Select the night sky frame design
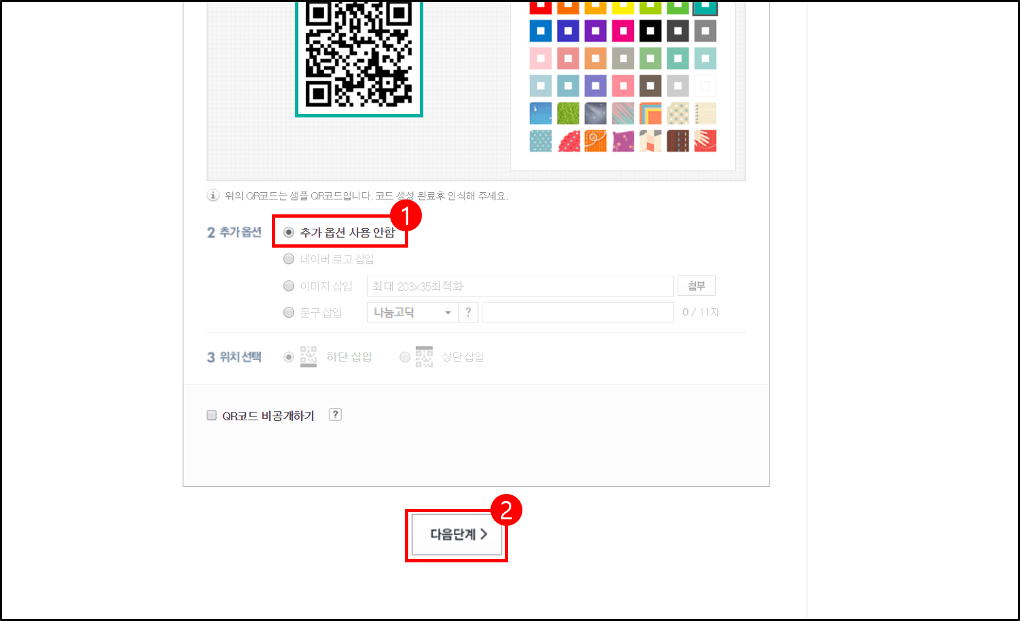 tap(595, 113)
